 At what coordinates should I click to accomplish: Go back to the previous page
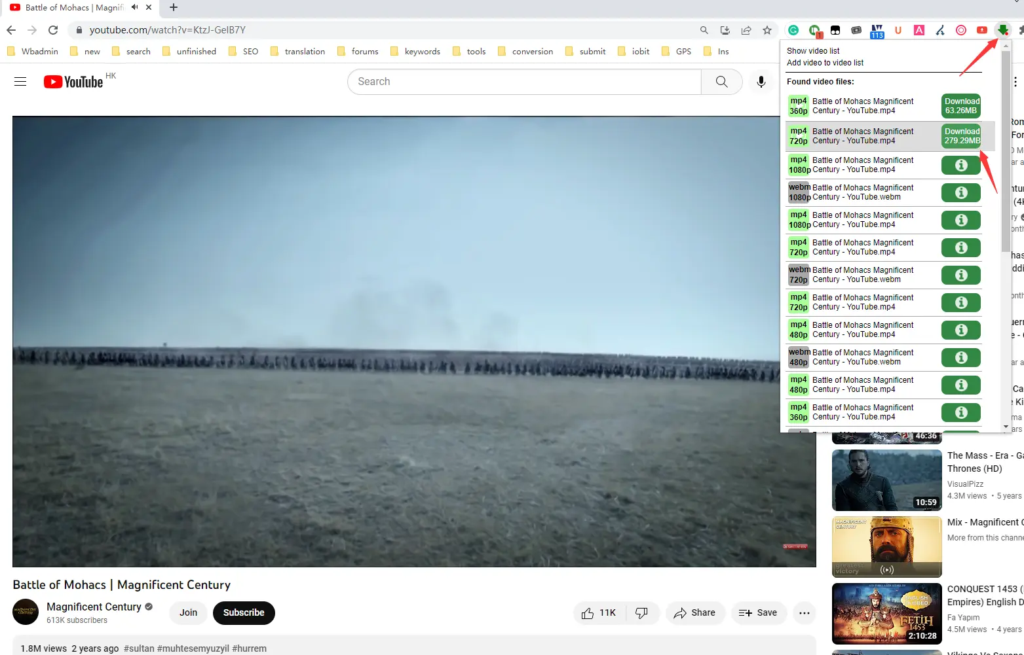[x=11, y=30]
